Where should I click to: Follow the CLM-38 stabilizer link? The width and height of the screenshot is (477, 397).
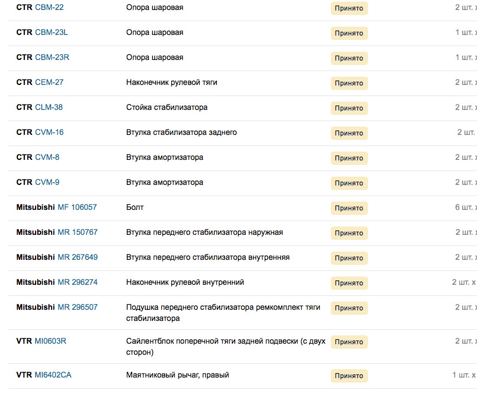coord(48,108)
